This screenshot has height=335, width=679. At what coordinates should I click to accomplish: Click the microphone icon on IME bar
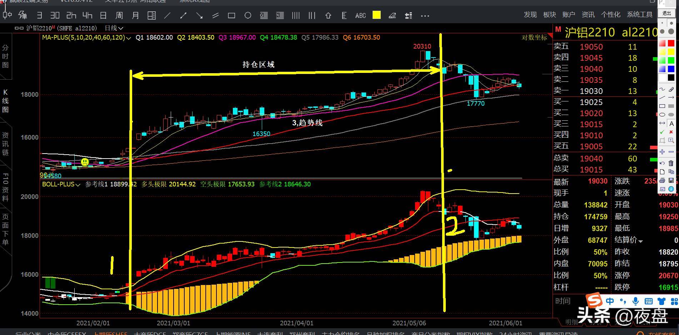[636, 301]
